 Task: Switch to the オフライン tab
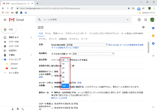74,39
